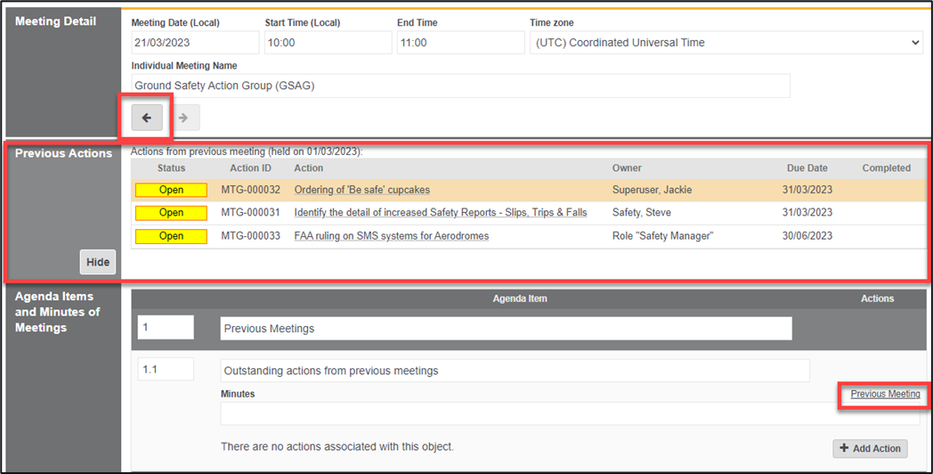Viewport: 933px width, 474px height.
Task: Click the Add Action button
Action: pos(870,448)
